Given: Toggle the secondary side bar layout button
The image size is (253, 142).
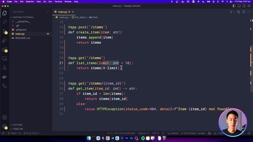Looking at the screenshot, I should click(x=244, y=6).
